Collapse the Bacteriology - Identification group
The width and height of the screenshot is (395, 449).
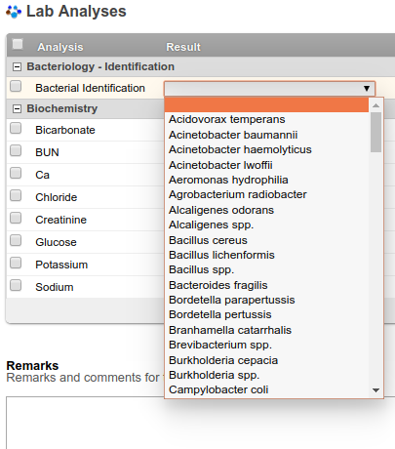[x=17, y=67]
